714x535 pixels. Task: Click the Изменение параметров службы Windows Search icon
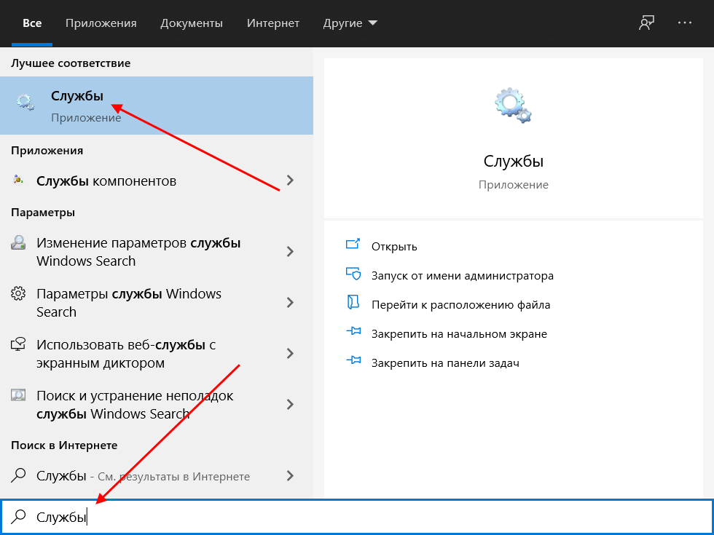(x=18, y=242)
